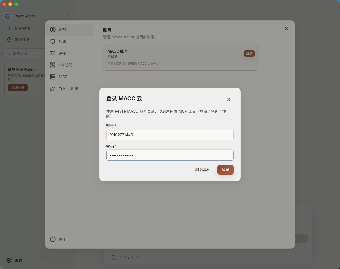Click the info icon beside 关于
Viewport: 340px width, 269px height.
pyautogui.click(x=53, y=239)
